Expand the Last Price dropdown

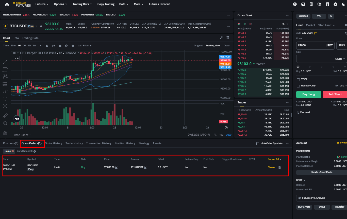[x=85, y=46]
